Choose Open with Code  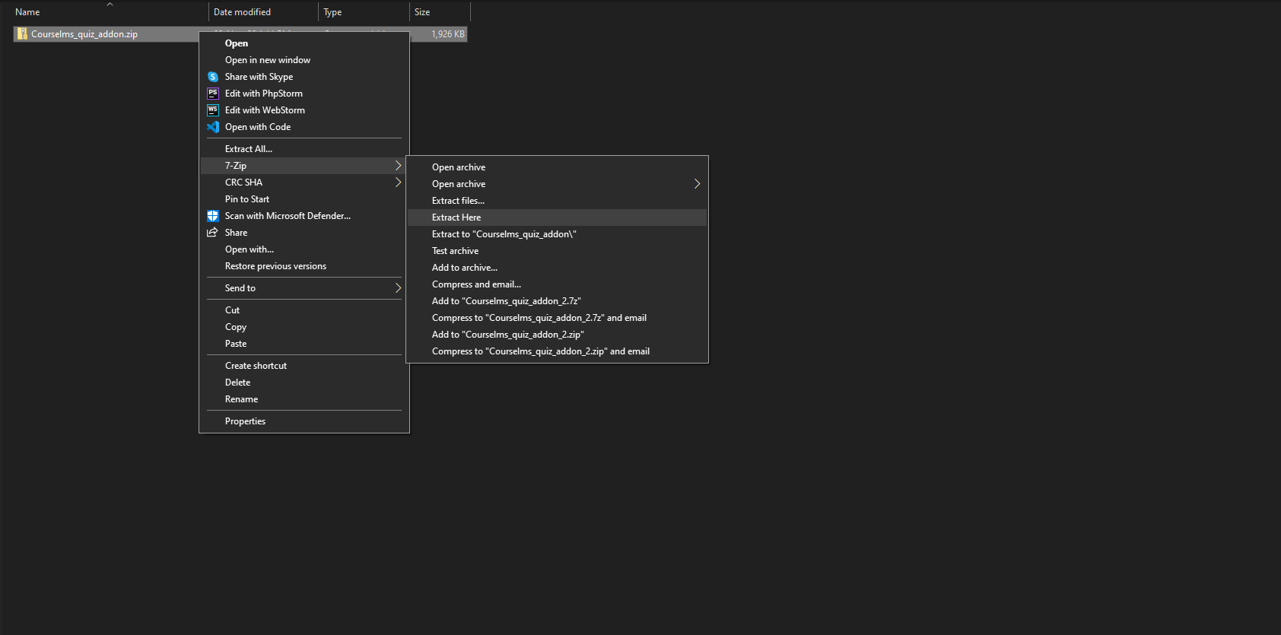click(304, 127)
